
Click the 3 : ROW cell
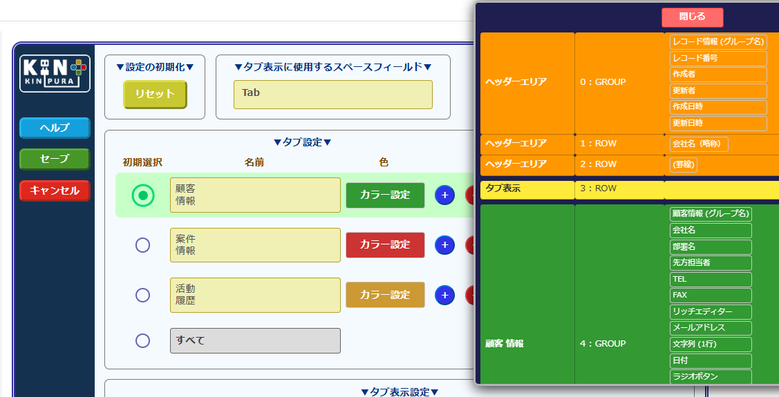(619, 189)
